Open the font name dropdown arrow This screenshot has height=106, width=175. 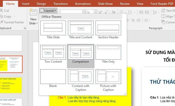pos(84,12)
